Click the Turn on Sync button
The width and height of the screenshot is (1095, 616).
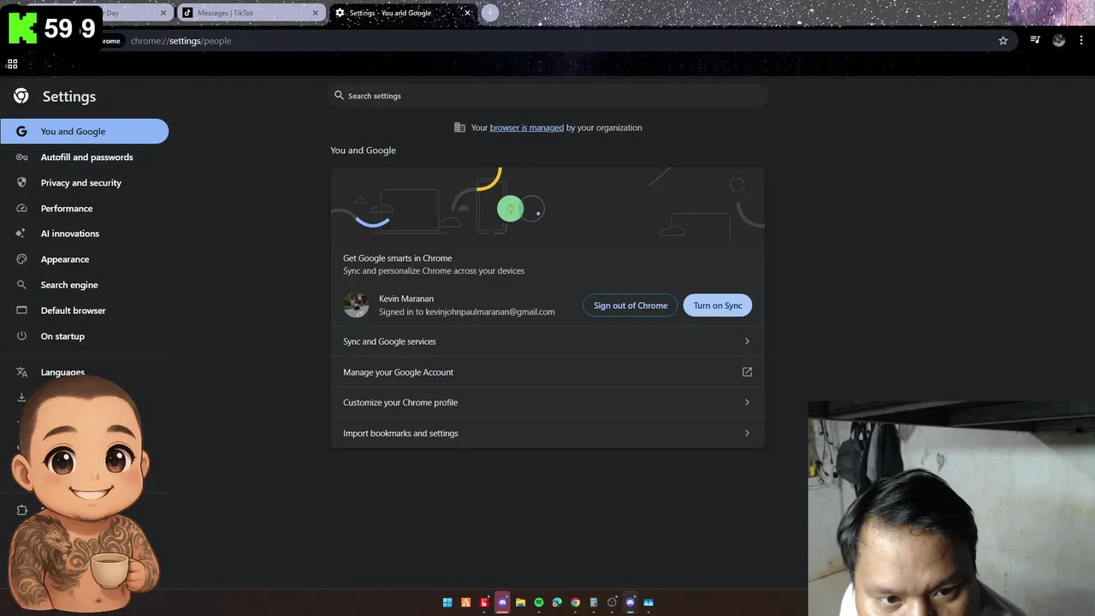718,305
